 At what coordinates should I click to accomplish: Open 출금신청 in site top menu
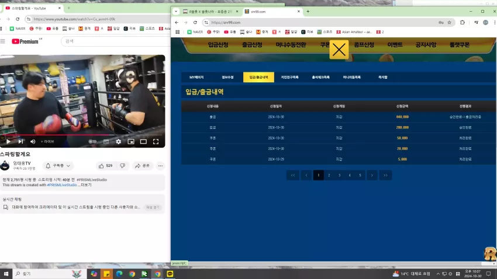(252, 44)
